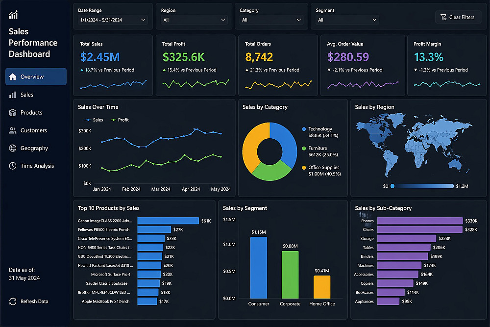Click the Corporate segment green bar
The image size is (490, 327).
tap(290, 275)
